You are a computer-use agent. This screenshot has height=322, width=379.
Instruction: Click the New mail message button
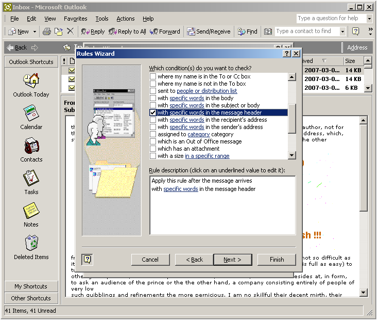[19, 32]
